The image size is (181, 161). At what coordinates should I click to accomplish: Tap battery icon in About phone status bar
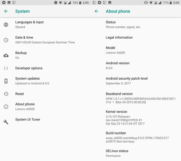coord(171,3)
